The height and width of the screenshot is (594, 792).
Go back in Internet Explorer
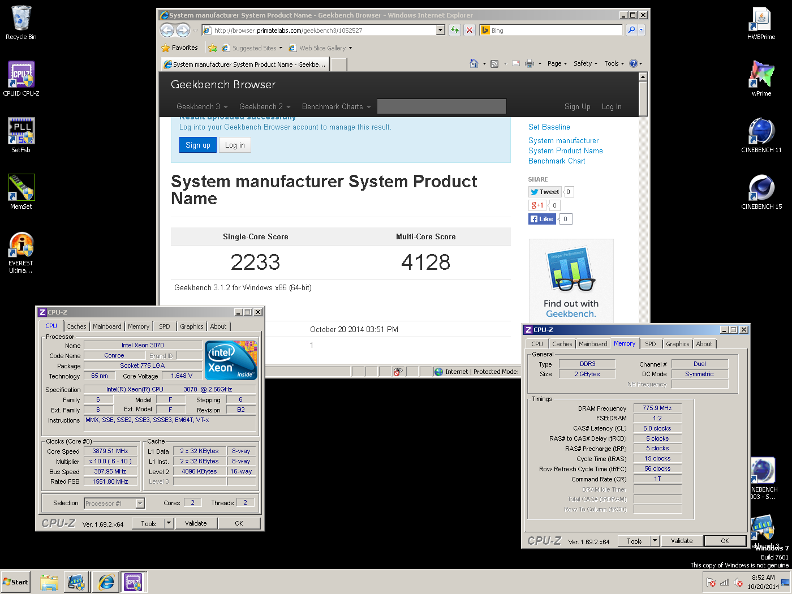167,30
